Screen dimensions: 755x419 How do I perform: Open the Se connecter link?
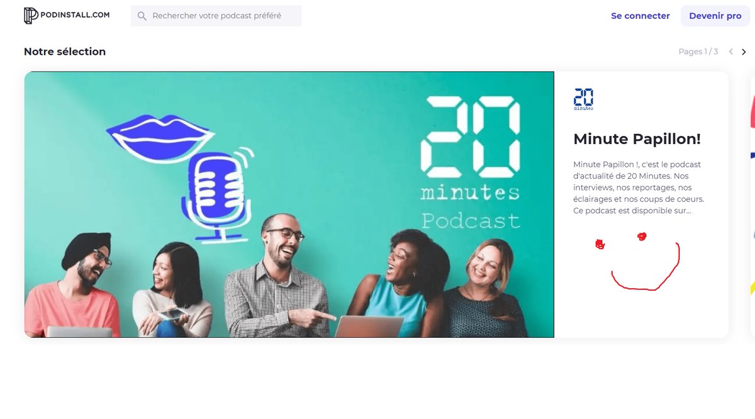(x=640, y=16)
